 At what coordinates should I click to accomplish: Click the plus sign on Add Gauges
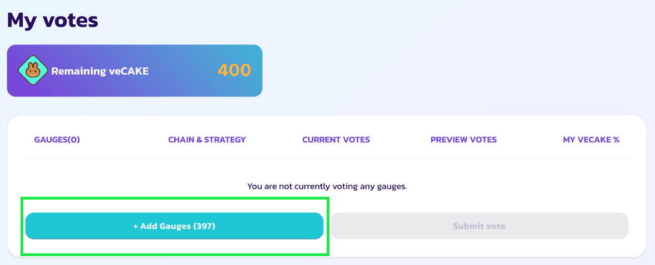pos(136,226)
